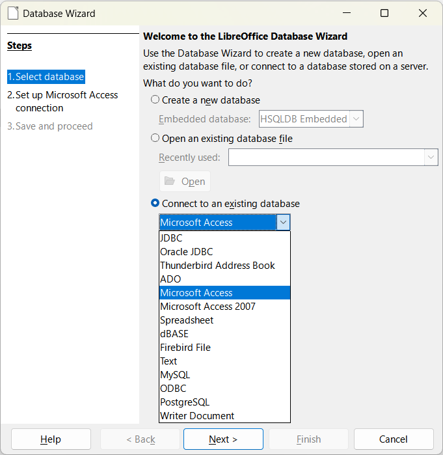The width and height of the screenshot is (443, 455).
Task: Click the Database Wizard document icon
Action: (x=13, y=13)
